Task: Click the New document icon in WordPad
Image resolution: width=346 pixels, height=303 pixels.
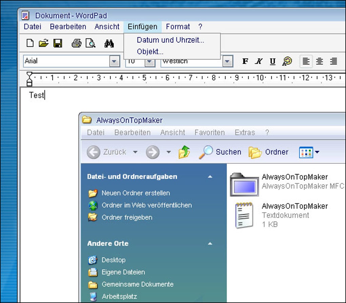Action: [x=30, y=43]
